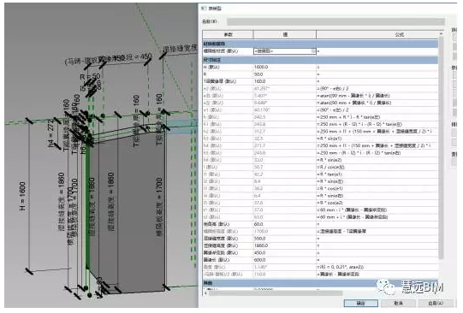This screenshot has height=313, width=463.
Task: Click the 取消 cancel button
Action: (x=398, y=303)
